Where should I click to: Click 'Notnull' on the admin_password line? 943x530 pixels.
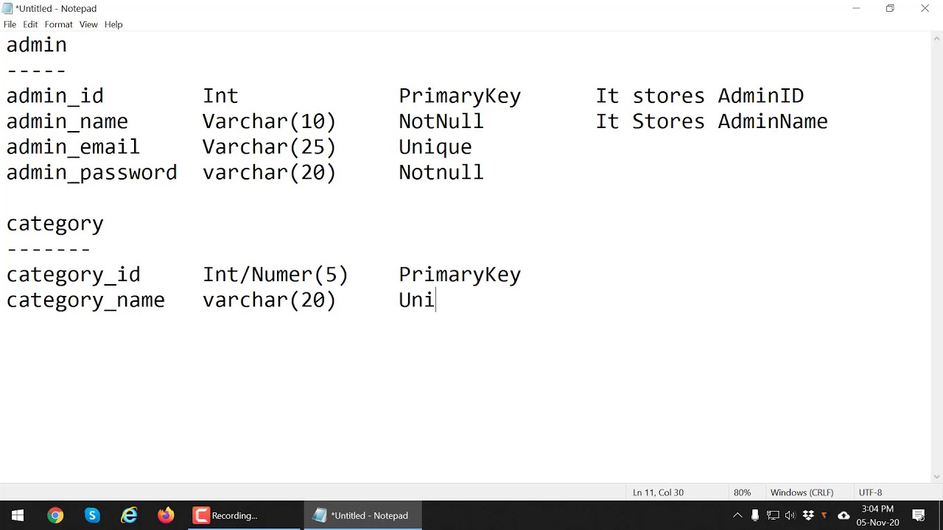pyautogui.click(x=441, y=173)
